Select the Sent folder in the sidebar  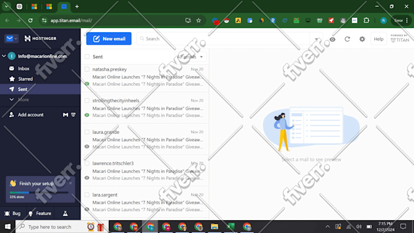(40, 89)
